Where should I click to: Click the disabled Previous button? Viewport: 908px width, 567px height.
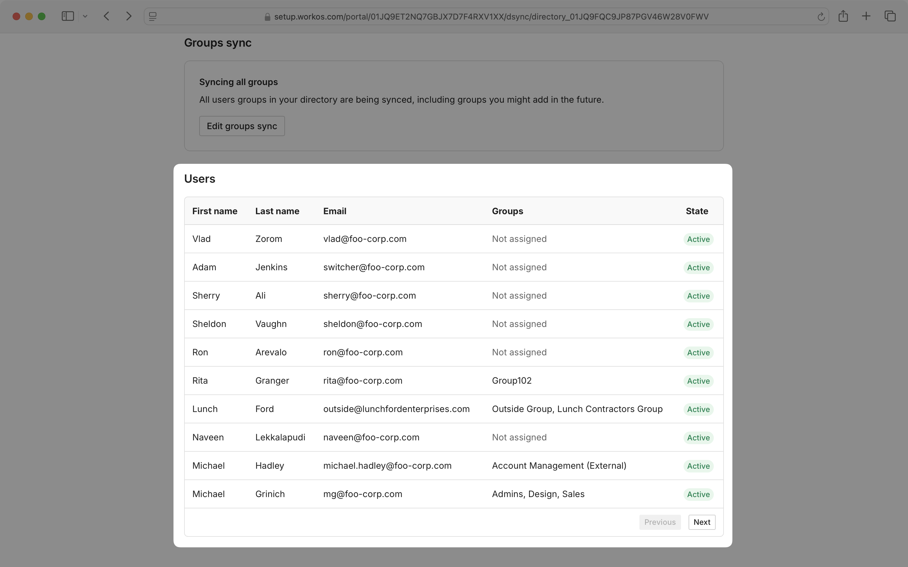coord(660,522)
